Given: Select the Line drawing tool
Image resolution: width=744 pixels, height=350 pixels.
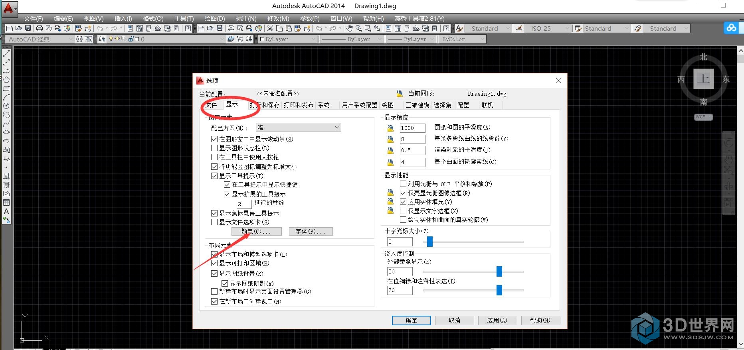Looking at the screenshot, I should [6, 53].
